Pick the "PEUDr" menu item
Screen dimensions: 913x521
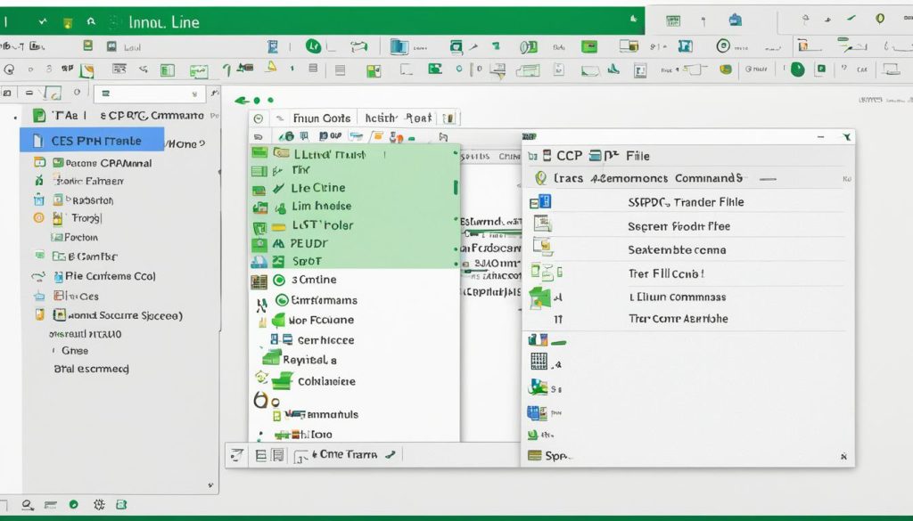(x=309, y=244)
